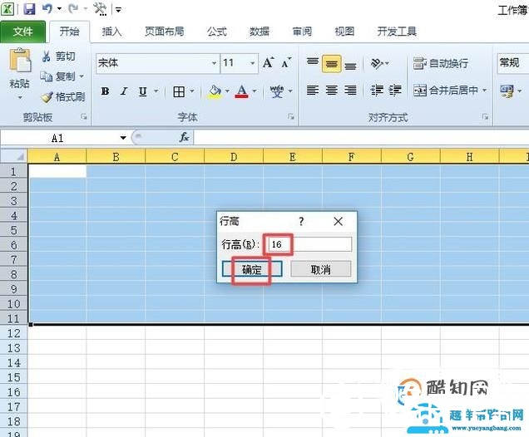Switch to 审阅 Review tab
Viewport: 529px width, 437px height.
302,32
